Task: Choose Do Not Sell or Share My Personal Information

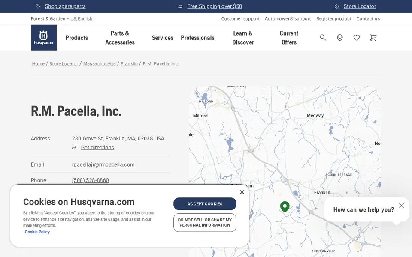Action: click(205, 223)
